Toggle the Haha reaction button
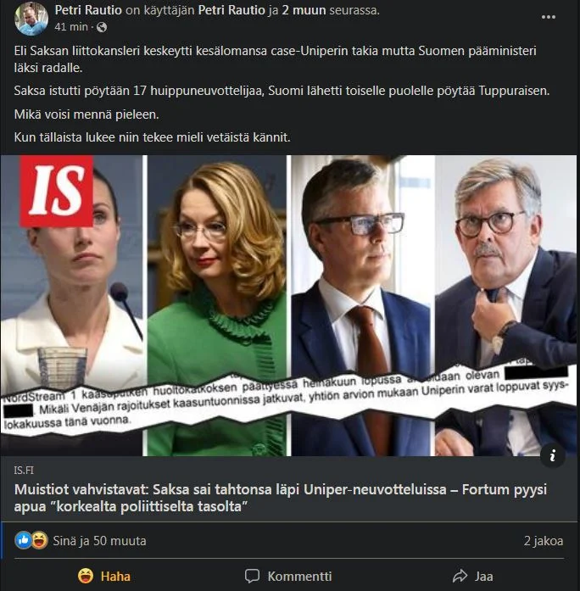580x591 pixels. point(104,576)
